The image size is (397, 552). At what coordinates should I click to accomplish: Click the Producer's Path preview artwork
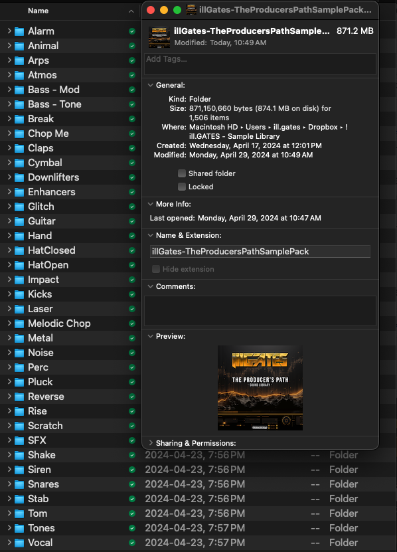coord(260,388)
